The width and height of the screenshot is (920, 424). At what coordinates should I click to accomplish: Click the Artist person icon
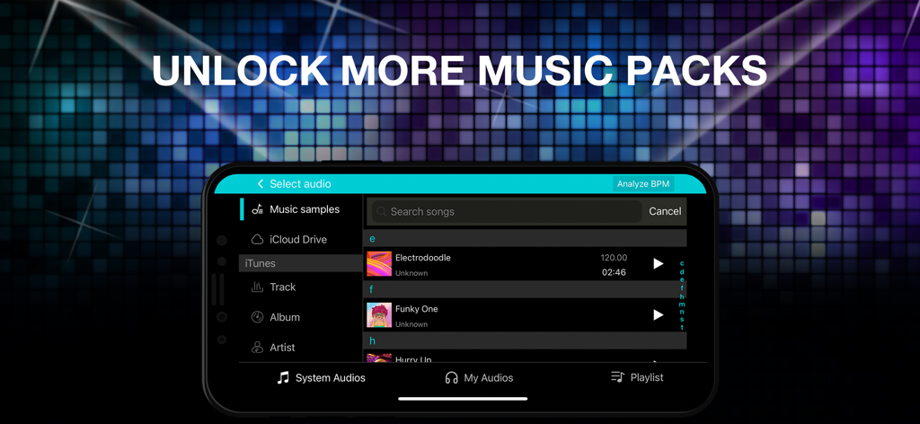(x=257, y=347)
